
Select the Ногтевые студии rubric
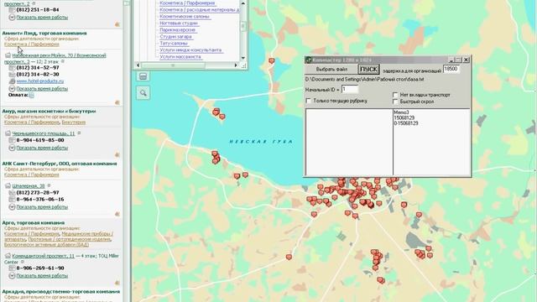coord(179,23)
